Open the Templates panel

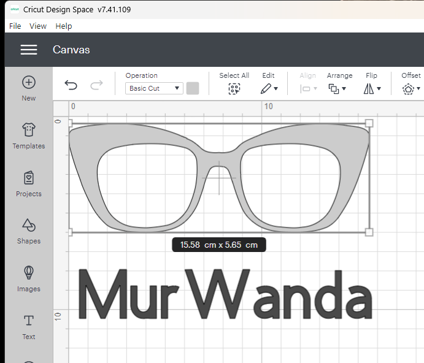pos(29,131)
